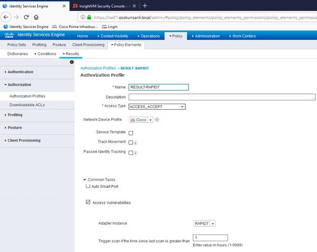
Task: Click into the Name input field
Action: (158, 87)
